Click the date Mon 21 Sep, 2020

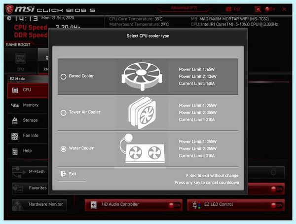point(58,18)
